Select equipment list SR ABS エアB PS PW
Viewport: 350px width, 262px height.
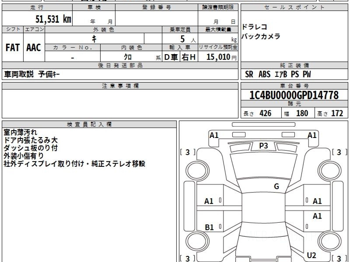pos(278,75)
